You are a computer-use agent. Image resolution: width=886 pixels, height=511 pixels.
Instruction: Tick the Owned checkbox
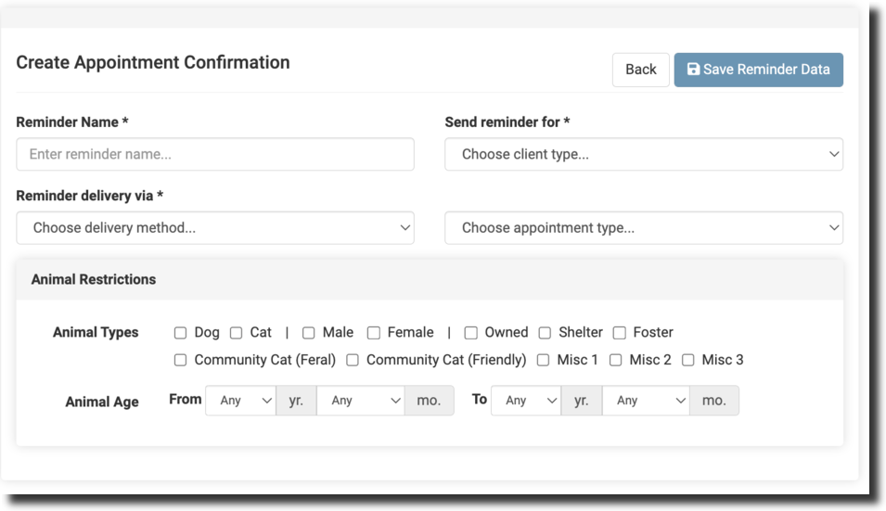click(471, 333)
